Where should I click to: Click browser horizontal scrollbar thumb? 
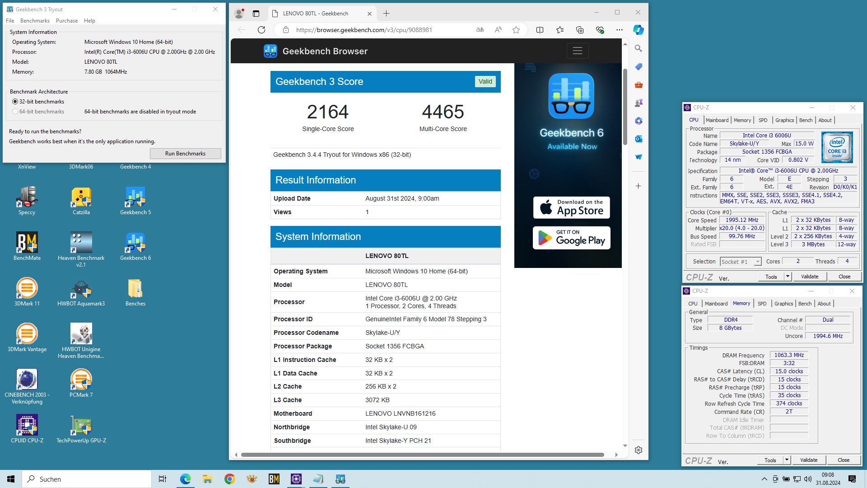pos(423,455)
